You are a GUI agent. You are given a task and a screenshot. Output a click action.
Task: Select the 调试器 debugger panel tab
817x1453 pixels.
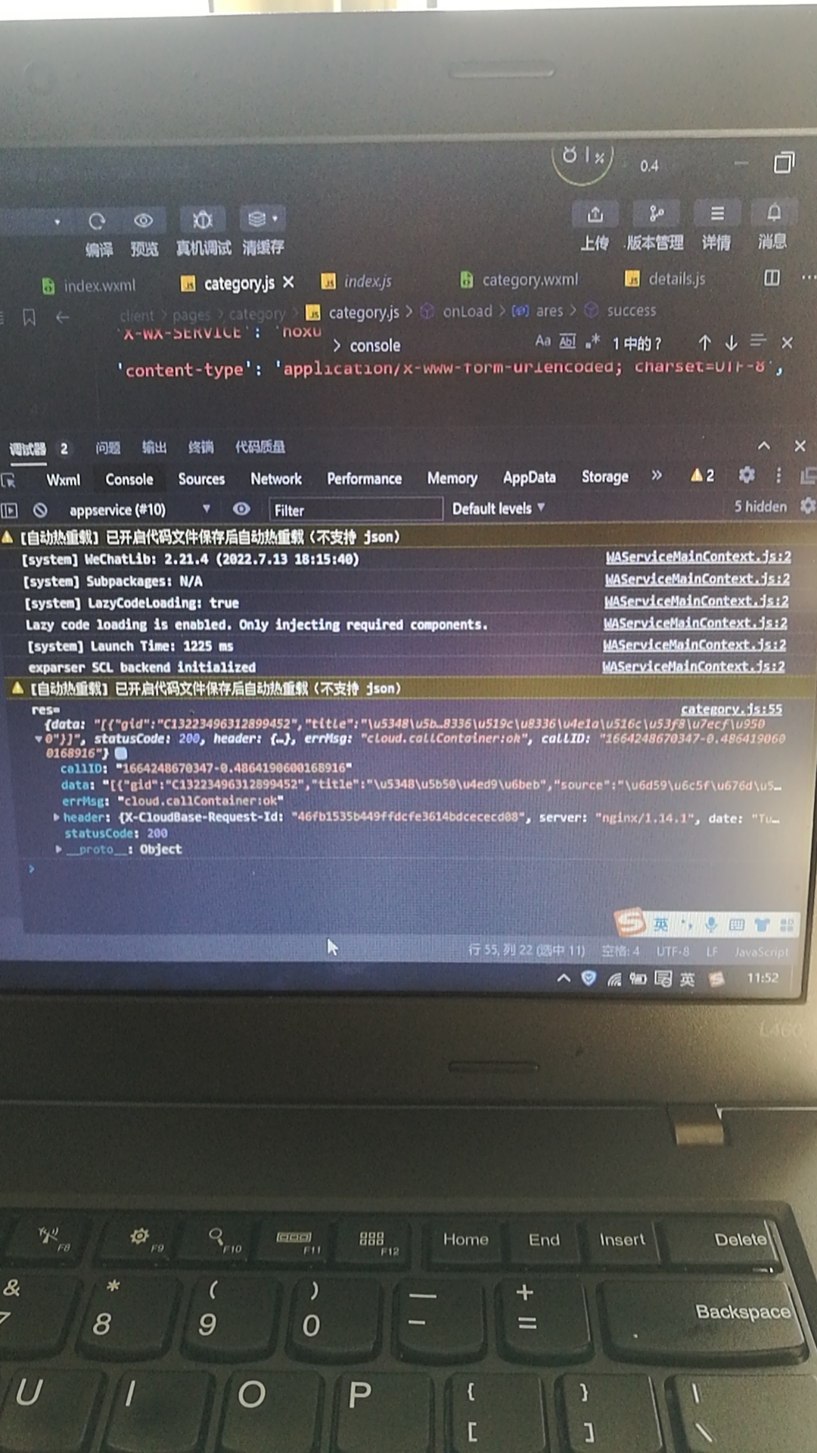pos(28,449)
